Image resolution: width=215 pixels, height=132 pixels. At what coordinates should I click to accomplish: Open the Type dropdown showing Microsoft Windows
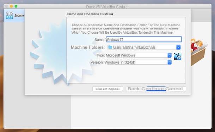tap(139, 55)
